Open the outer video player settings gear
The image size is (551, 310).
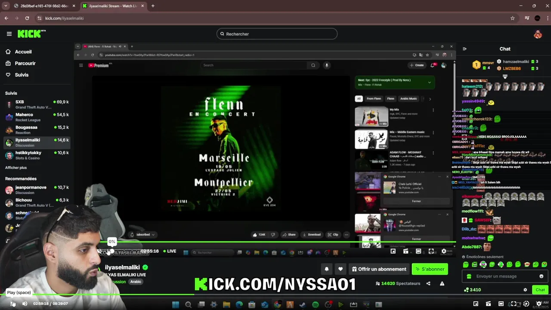pos(539,304)
